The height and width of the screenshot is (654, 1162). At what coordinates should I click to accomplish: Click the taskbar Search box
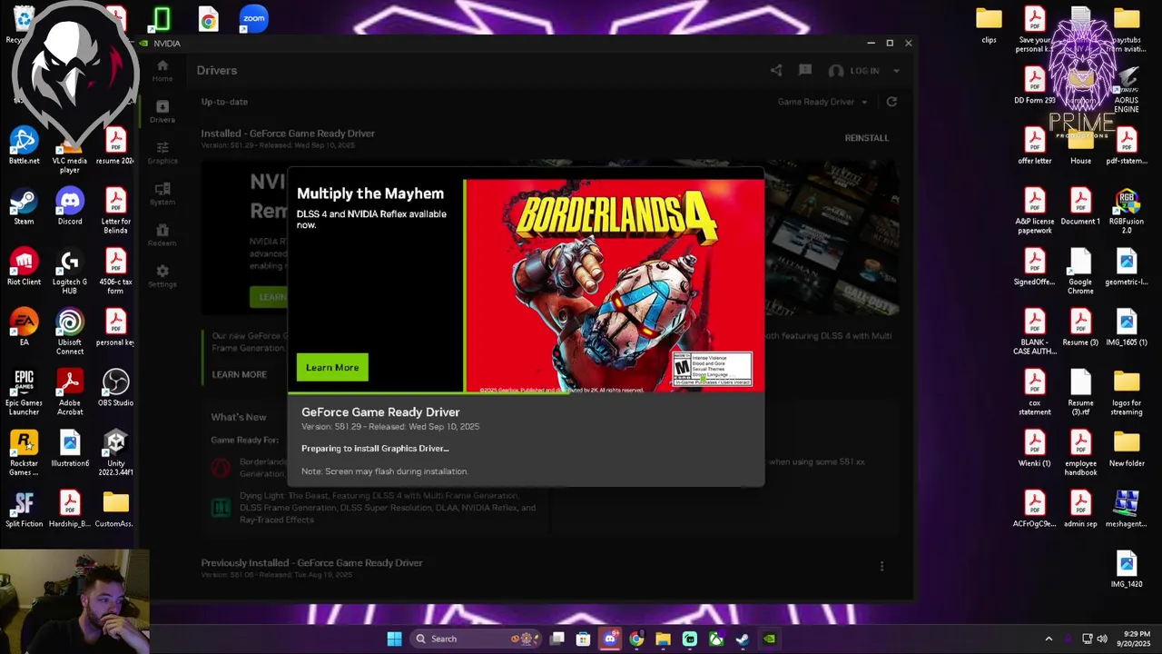pos(476,639)
